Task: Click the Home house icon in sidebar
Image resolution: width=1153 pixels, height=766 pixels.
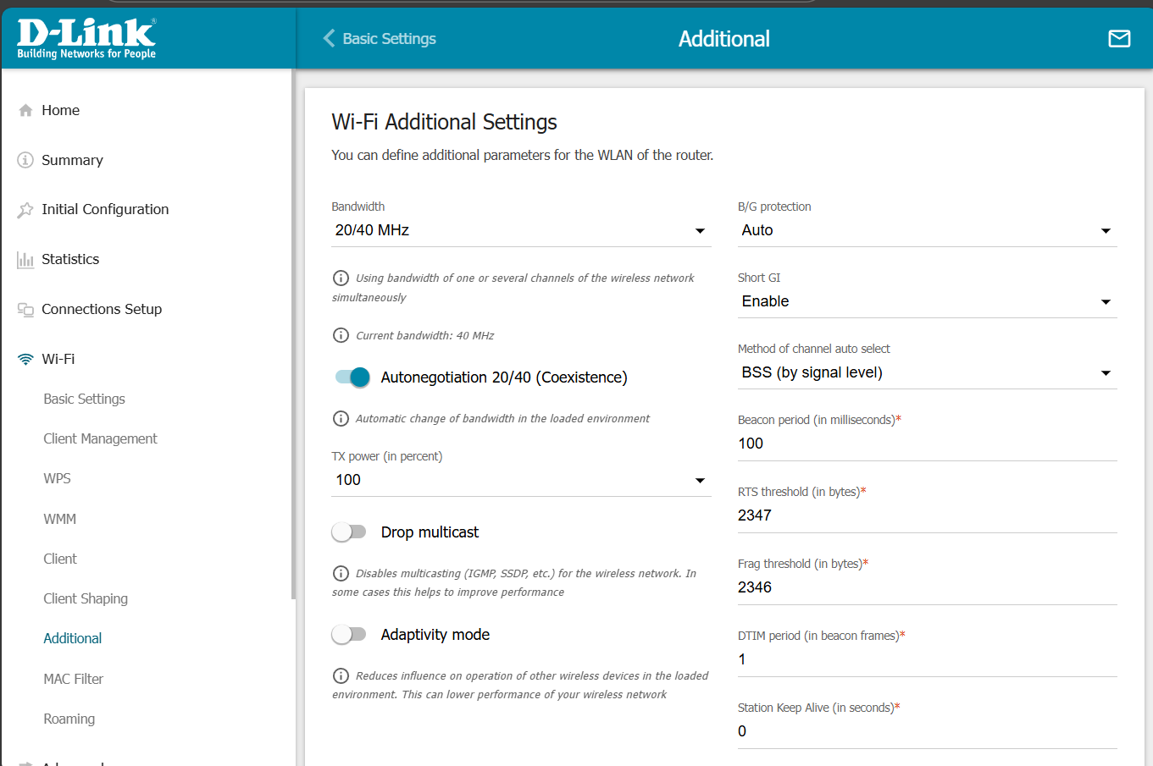Action: tap(25, 110)
